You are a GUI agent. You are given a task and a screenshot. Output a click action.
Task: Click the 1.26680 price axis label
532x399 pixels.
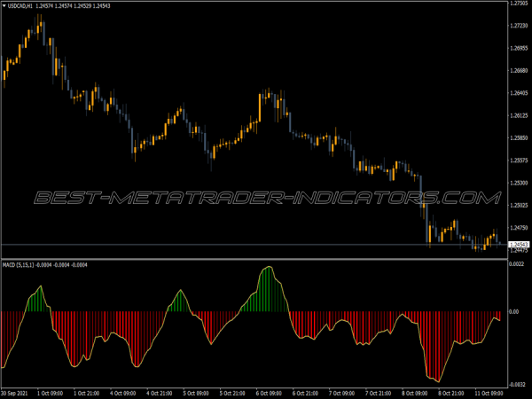519,71
